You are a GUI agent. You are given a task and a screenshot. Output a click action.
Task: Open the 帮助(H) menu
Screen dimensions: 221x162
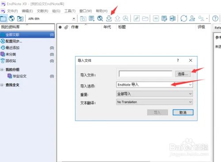[102, 11]
